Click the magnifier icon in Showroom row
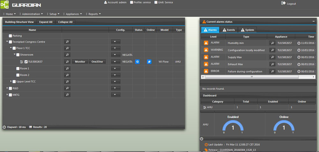 click(x=67, y=55)
